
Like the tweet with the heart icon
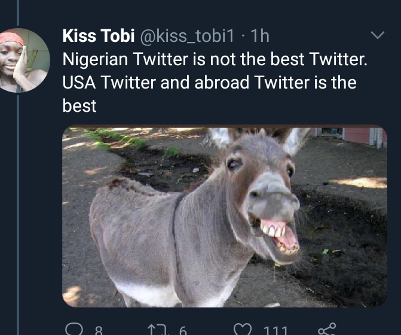(242, 328)
